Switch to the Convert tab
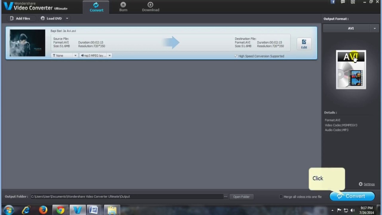The image size is (382, 215). (96, 7)
